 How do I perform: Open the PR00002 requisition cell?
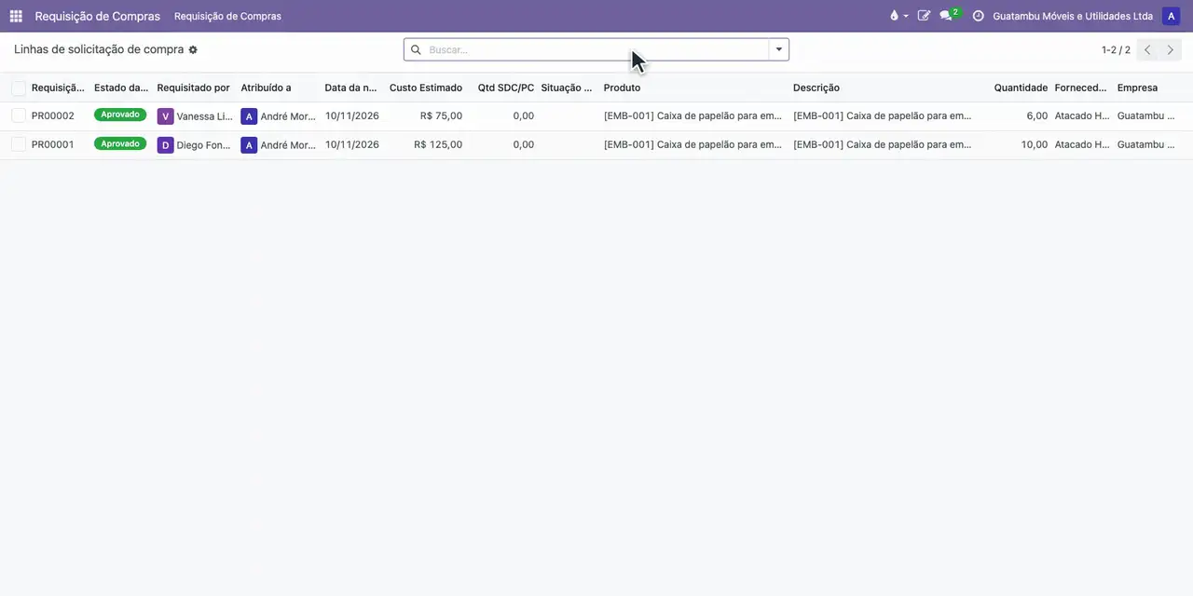53,115
